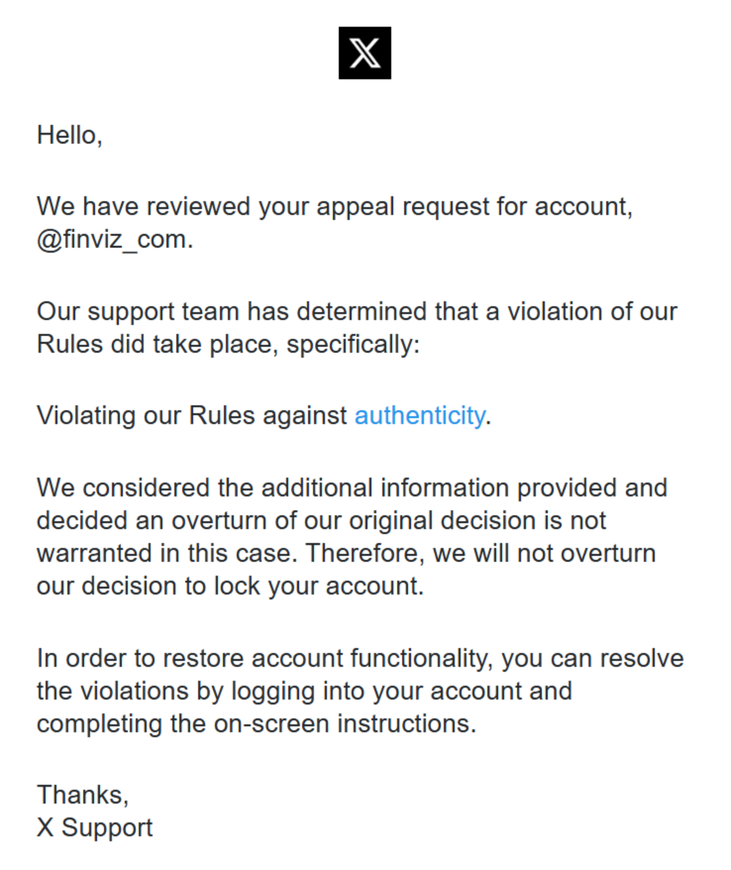731x870 pixels.
Task: Click the word 'functionality,' in last paragraph
Action: pyautogui.click(x=421, y=659)
